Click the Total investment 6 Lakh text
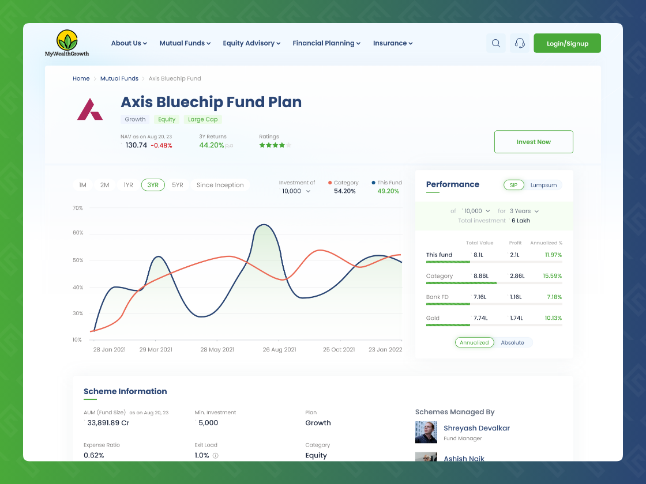This screenshot has width=646, height=484. pos(494,221)
